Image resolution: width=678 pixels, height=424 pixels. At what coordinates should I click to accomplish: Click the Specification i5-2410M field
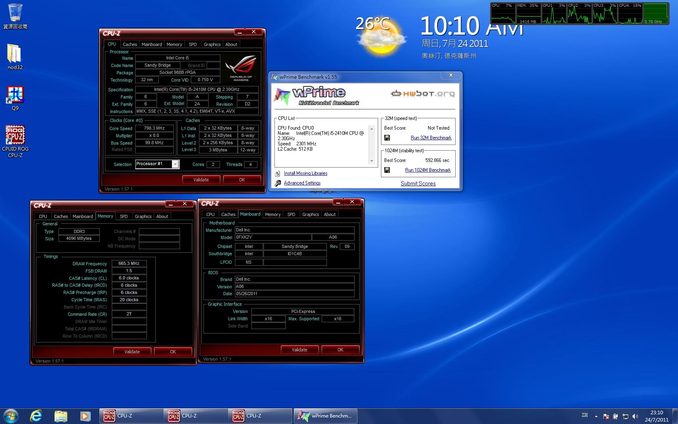(x=197, y=89)
